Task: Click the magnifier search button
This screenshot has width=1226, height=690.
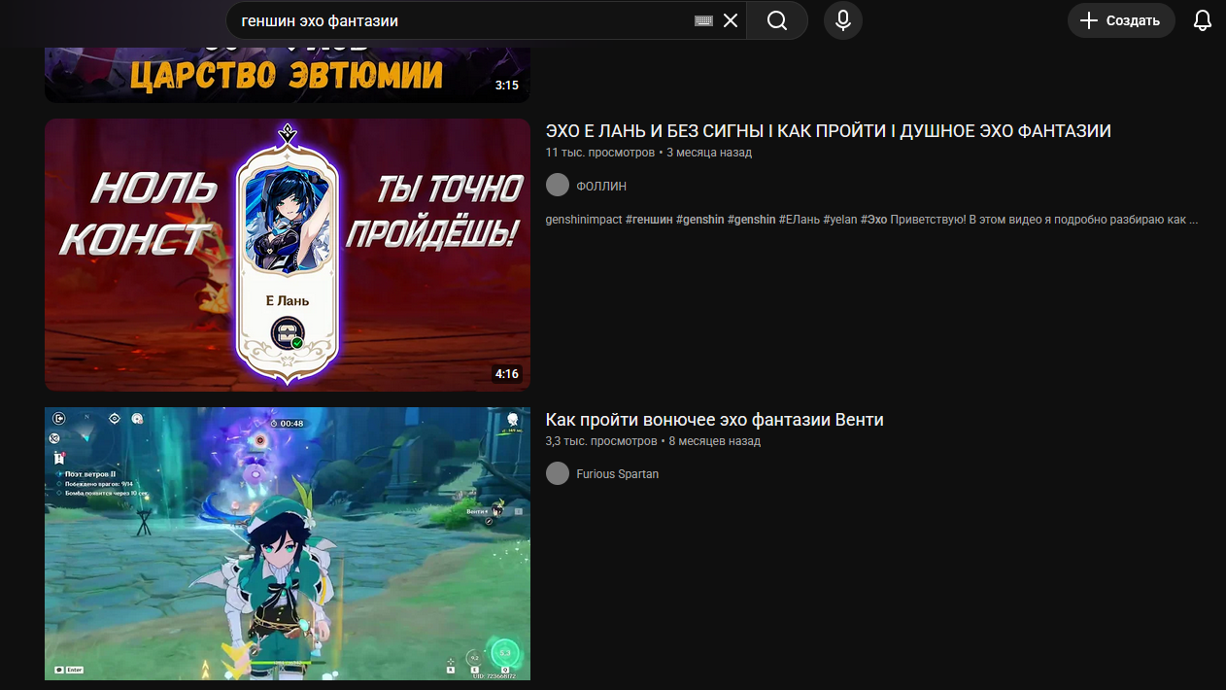Action: 777,20
